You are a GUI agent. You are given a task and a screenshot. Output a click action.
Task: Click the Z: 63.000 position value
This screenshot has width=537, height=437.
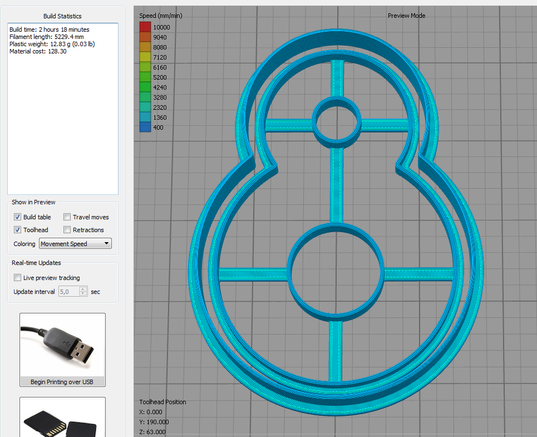[x=152, y=432]
